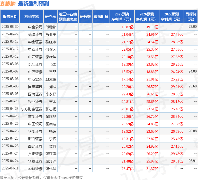198x180 pixels.
Task: Select researcher 张志扬
Action: [x=51, y=109]
